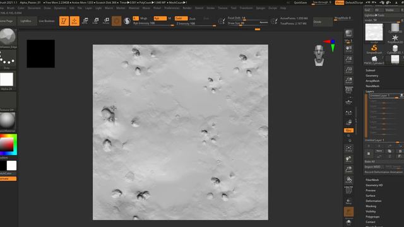Open the Zplugin menu
The height and width of the screenshot is (227, 404).
pos(261,8)
